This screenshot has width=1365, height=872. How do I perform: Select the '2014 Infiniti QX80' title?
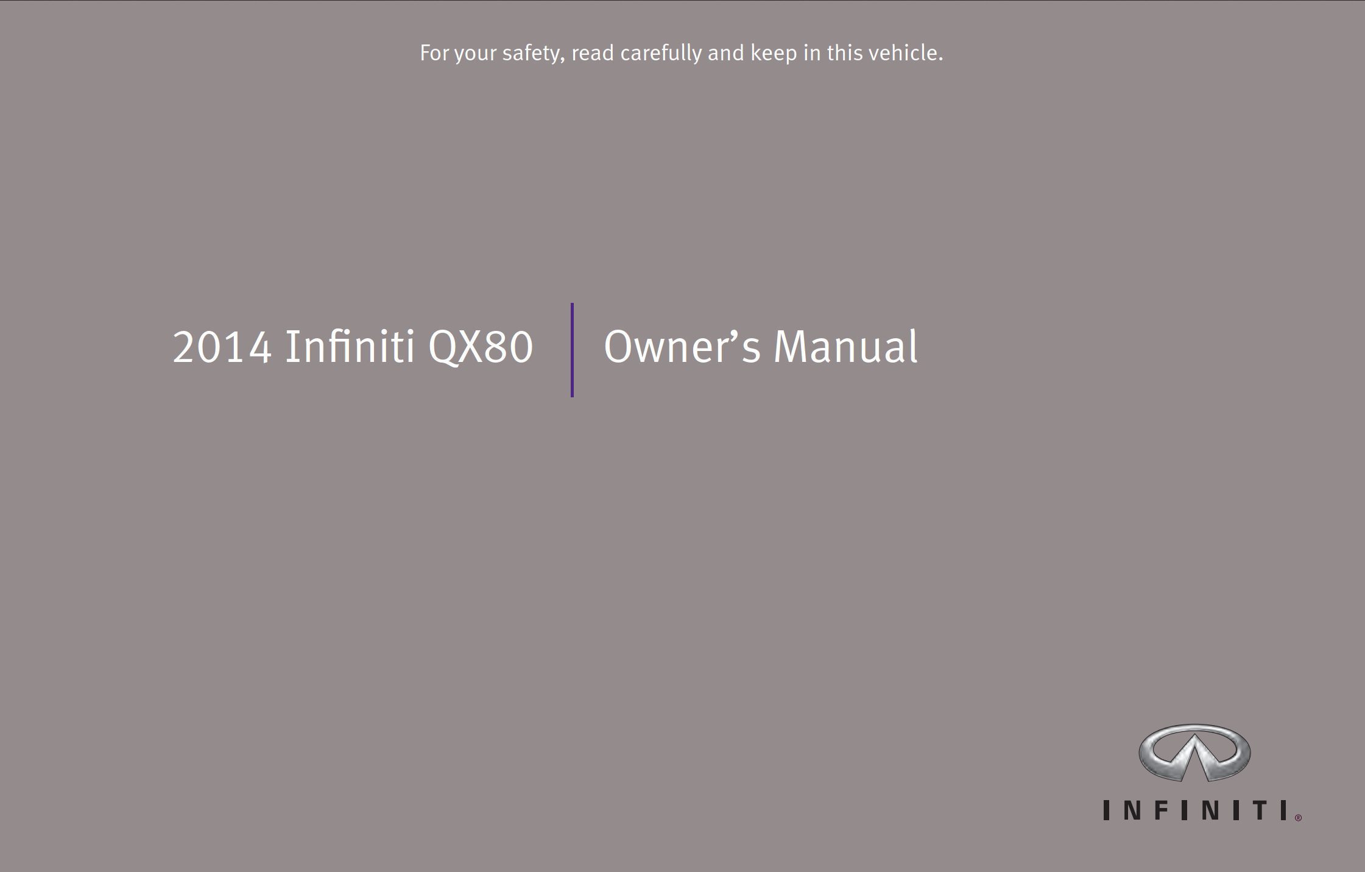point(353,347)
